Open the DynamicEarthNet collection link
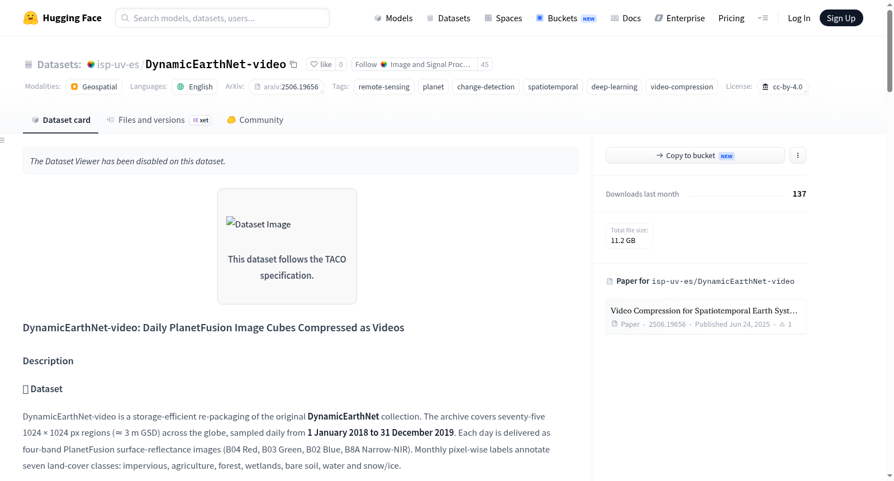Viewport: 894px width, 481px height. click(343, 416)
